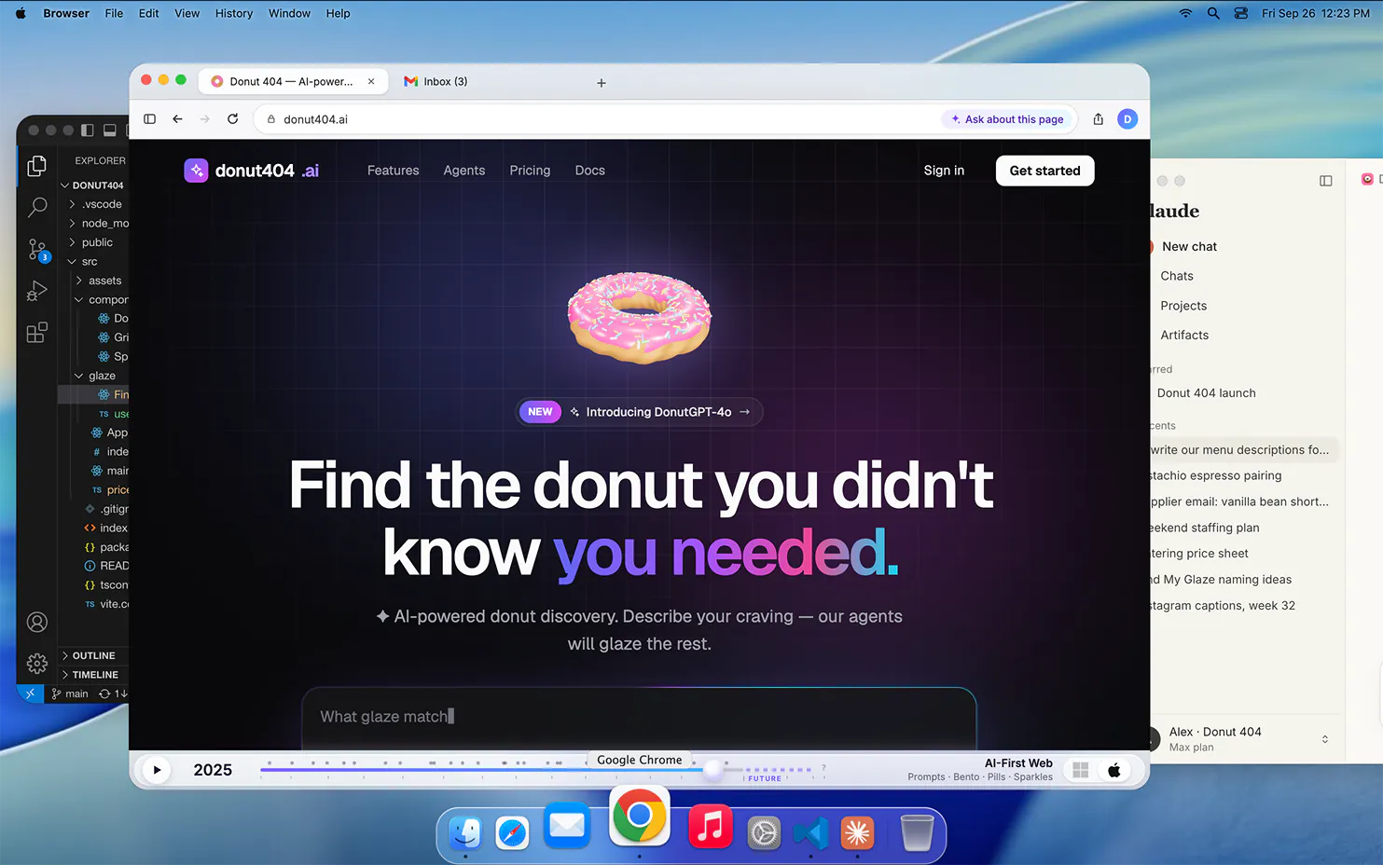Open Weekend staffing plan chat
This screenshot has height=865, width=1383.
[x=1204, y=528]
